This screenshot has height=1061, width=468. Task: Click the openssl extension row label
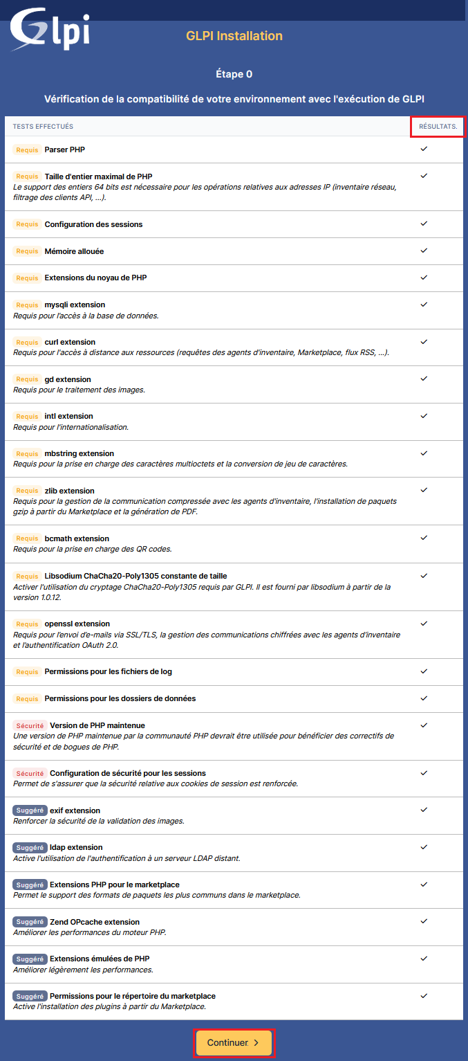[77, 624]
